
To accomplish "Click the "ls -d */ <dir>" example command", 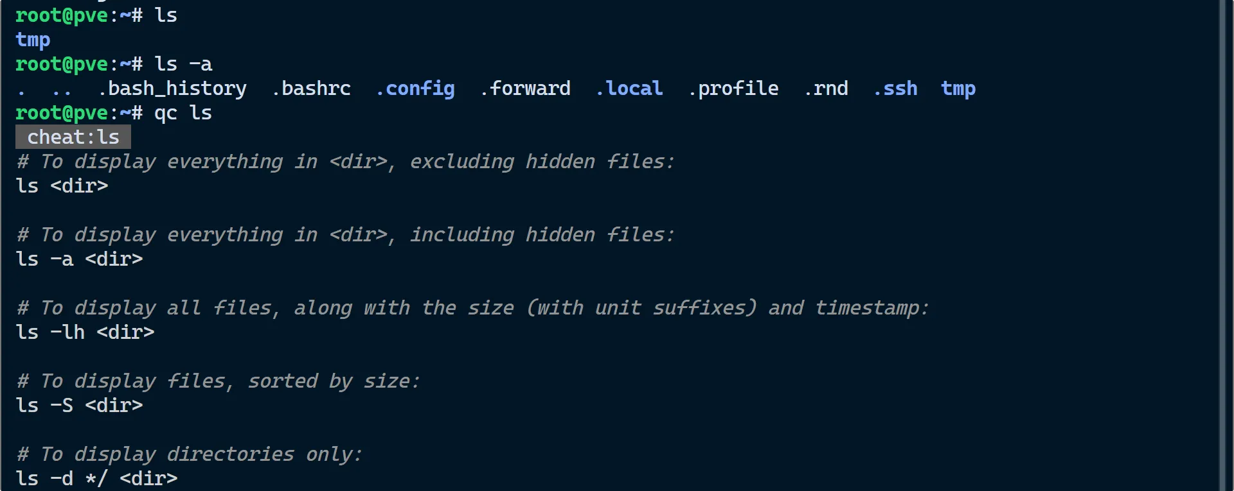I will coord(96,479).
